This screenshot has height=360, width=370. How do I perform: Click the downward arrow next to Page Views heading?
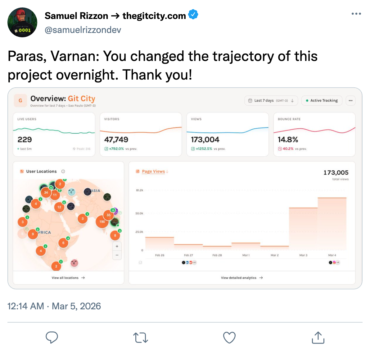[x=167, y=171]
